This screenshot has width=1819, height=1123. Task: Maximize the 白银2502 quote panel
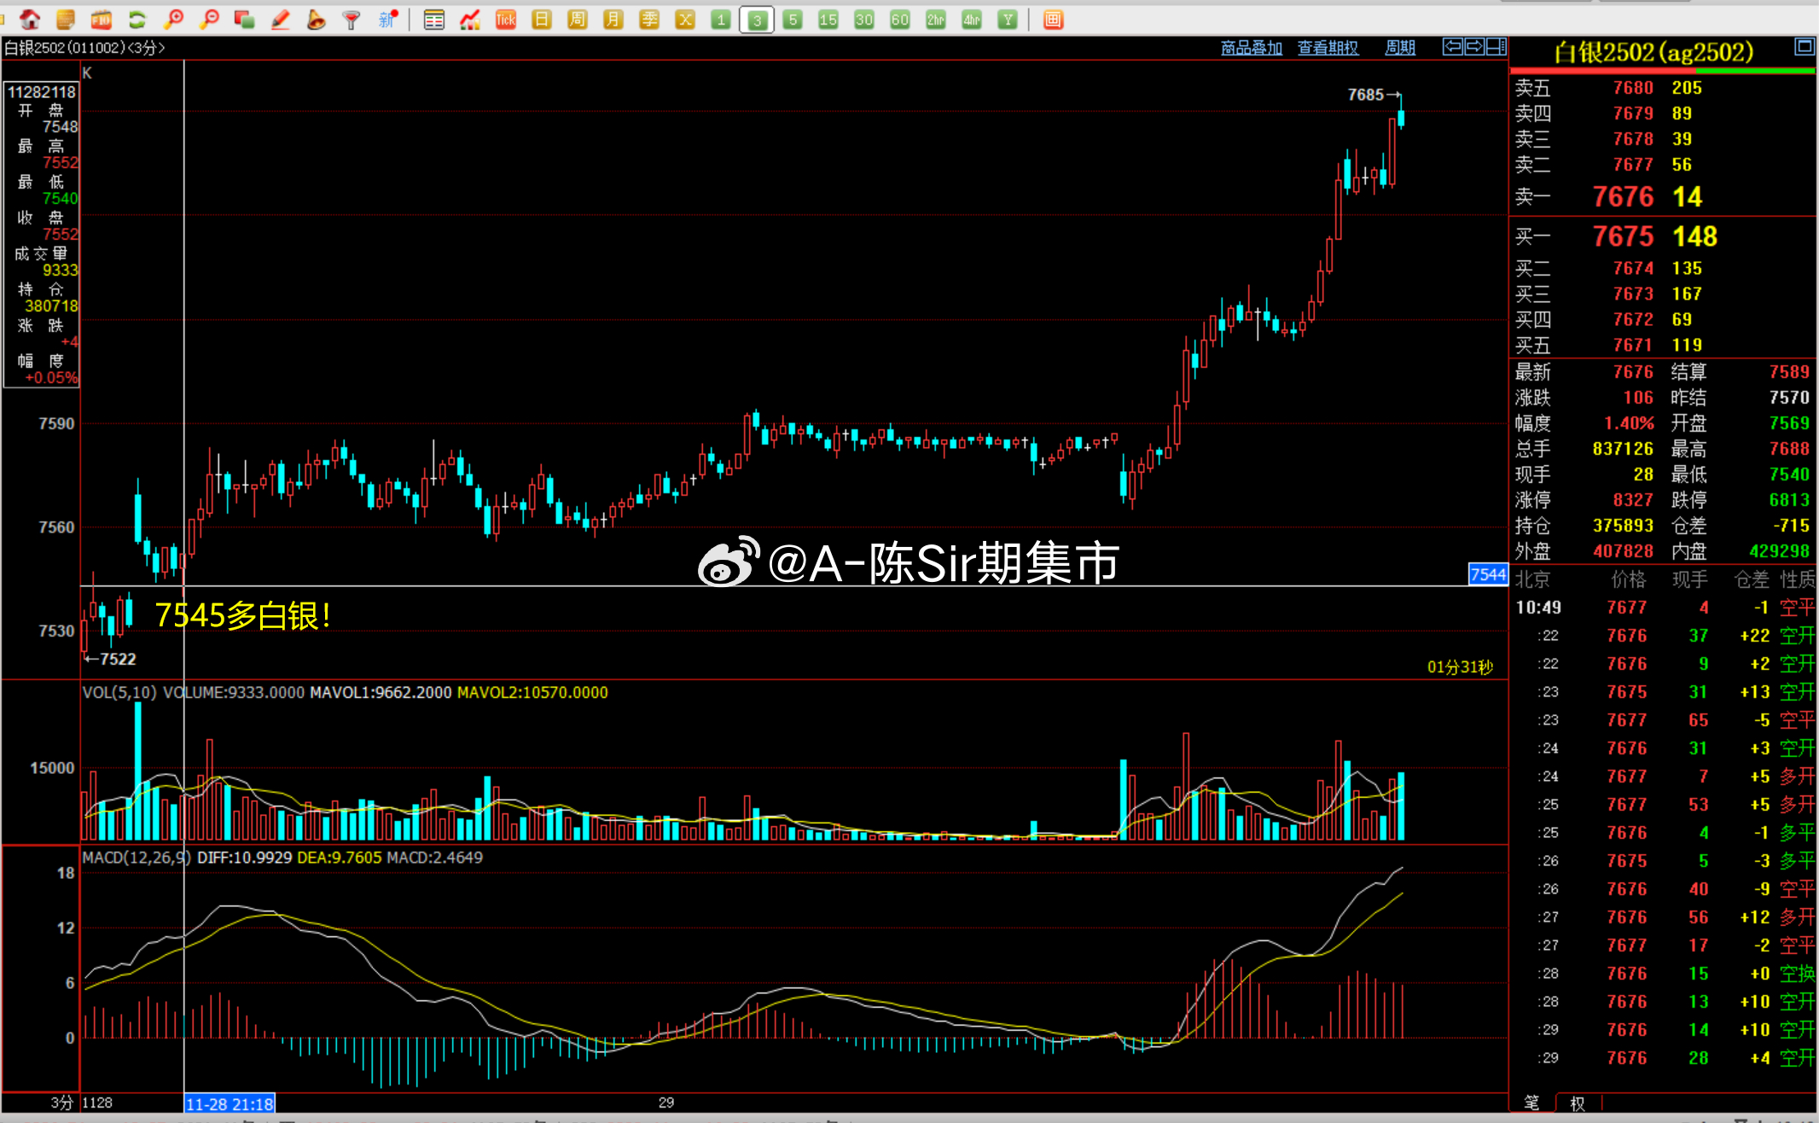1804,47
